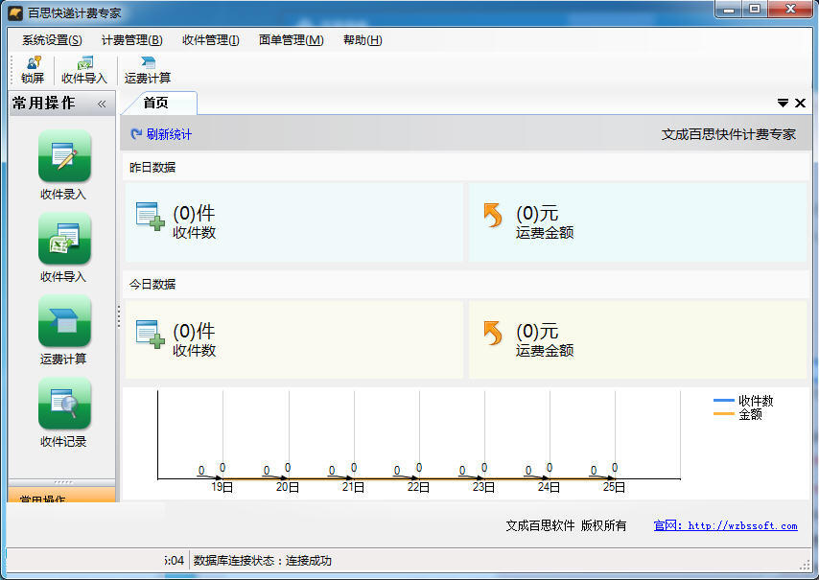The image size is (819, 580).
Task: Open the 系统设置(S) menu
Action: coord(52,40)
